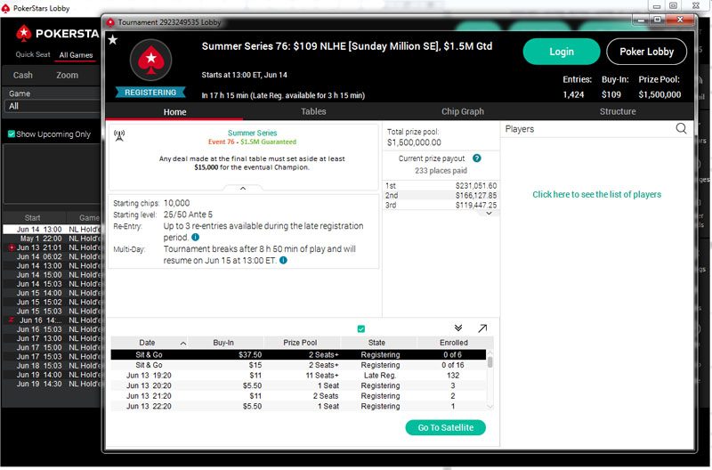Select Quick Seat in main lobby
The height and width of the screenshot is (470, 712).
[33, 54]
